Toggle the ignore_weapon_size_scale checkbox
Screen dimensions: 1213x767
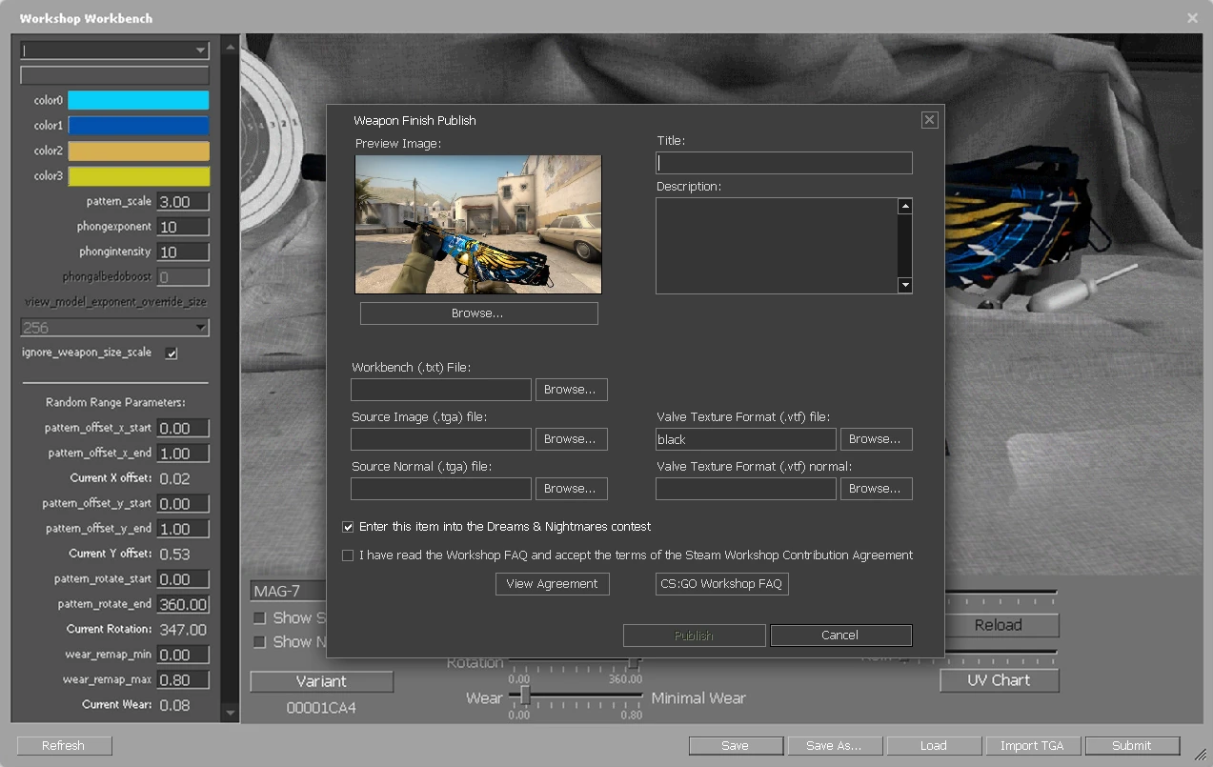coord(172,353)
